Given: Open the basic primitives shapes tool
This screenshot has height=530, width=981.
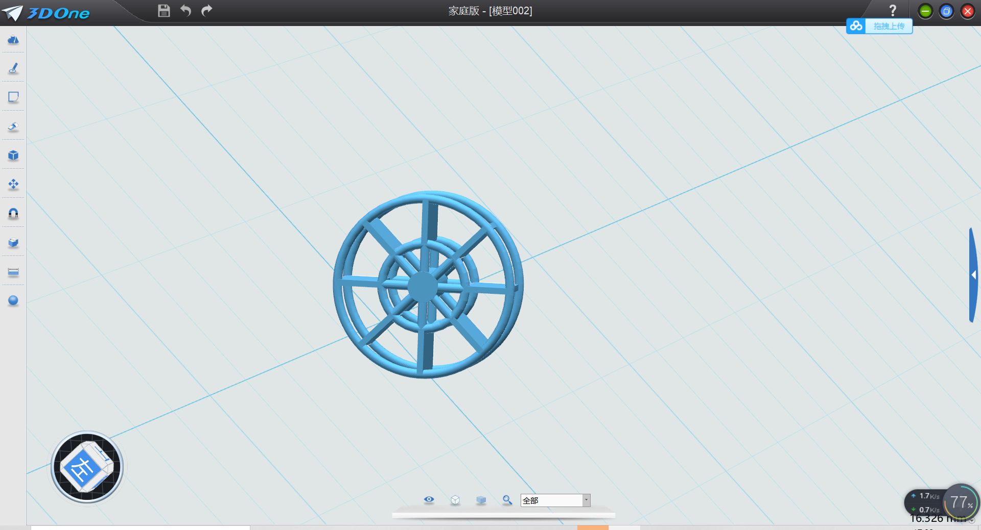Looking at the screenshot, I should (x=13, y=40).
